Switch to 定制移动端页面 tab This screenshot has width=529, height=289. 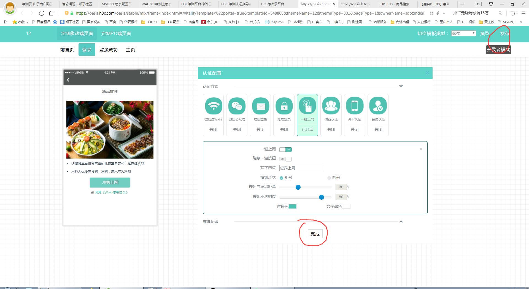[x=77, y=33]
